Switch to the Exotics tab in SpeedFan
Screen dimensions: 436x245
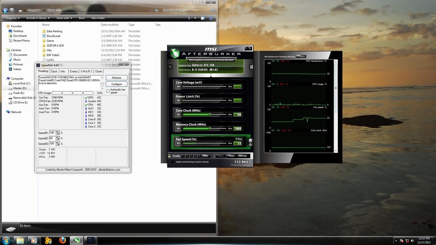74,71
